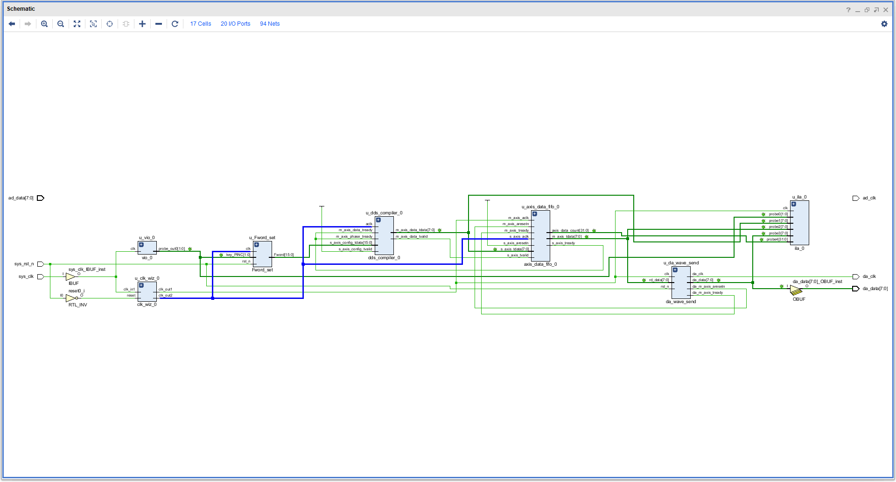Go back with the previous arrow
The image size is (896, 482).
tap(12, 24)
